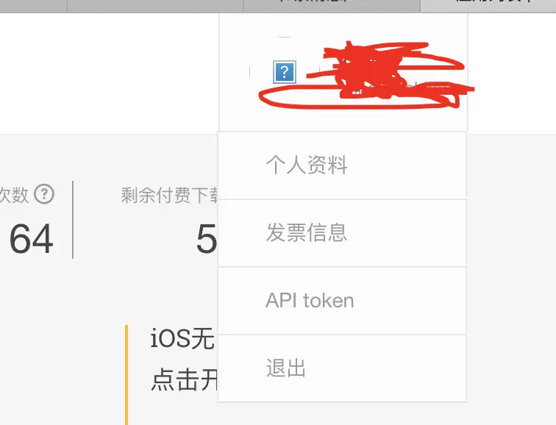Click the blue question-mark avatar placeholder
The height and width of the screenshot is (425, 556).
click(285, 72)
